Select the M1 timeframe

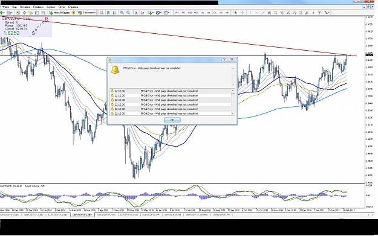(177, 13)
